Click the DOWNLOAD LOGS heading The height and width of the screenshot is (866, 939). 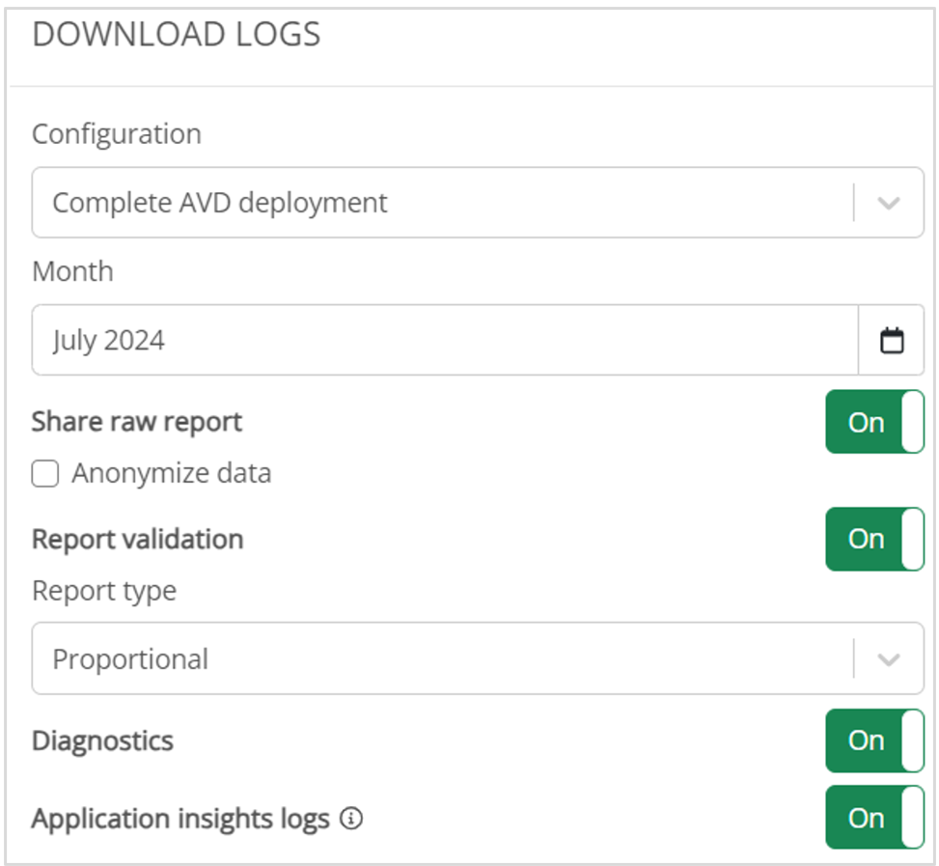pos(176,36)
